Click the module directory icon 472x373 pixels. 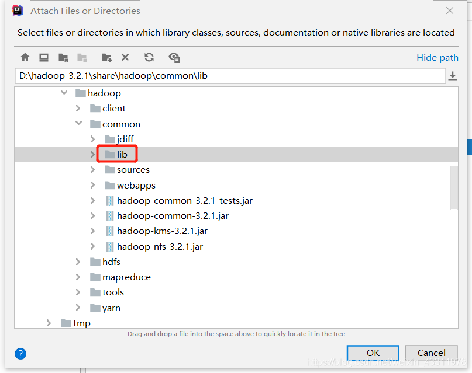pos(82,57)
